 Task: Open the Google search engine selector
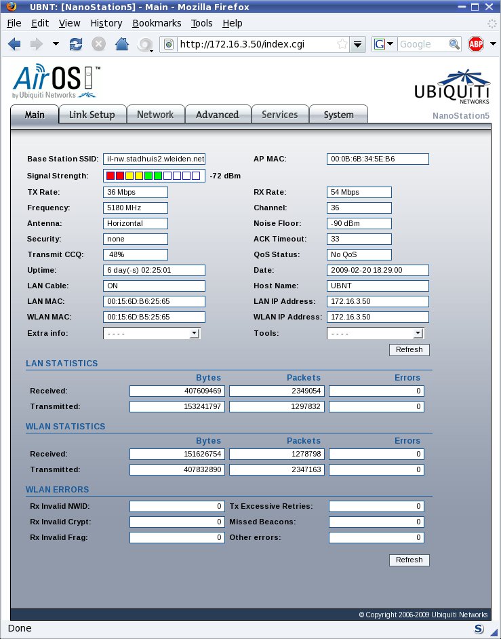tap(383, 44)
